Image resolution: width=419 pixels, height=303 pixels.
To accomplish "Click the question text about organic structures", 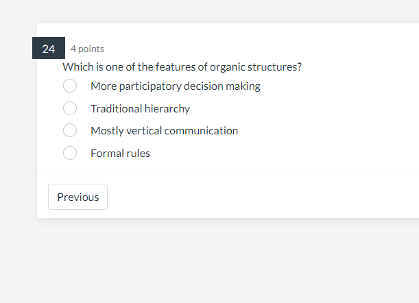I will pyautogui.click(x=182, y=67).
